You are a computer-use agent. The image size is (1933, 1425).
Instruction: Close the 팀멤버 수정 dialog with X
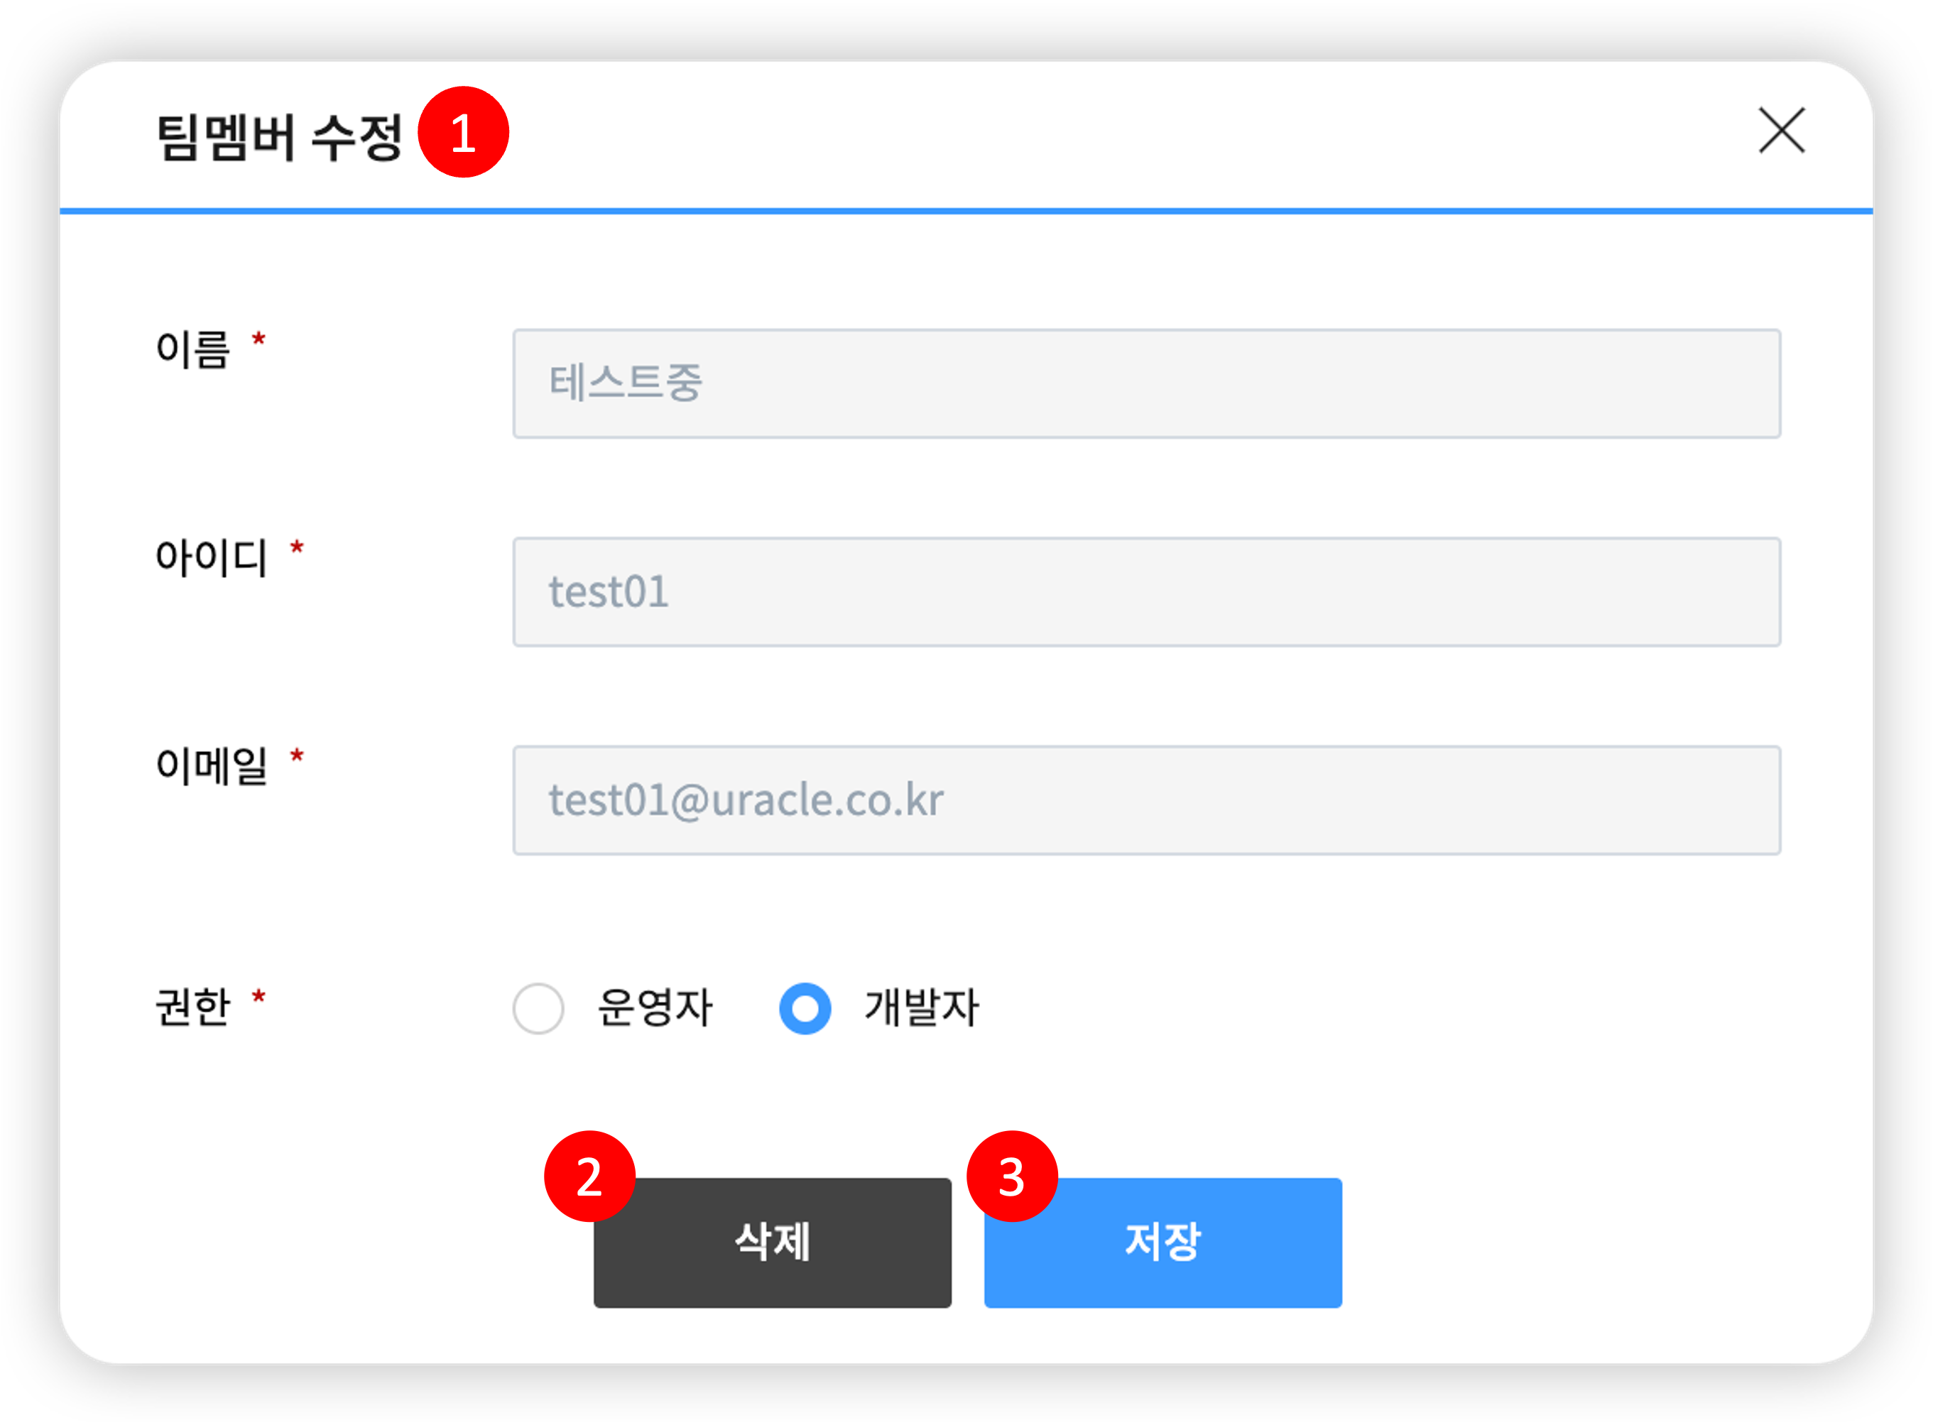1781,131
